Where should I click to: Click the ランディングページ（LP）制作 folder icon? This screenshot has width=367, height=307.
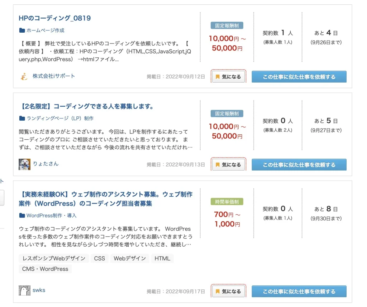point(22,118)
